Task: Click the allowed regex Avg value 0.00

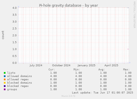Action: click(103, 79)
